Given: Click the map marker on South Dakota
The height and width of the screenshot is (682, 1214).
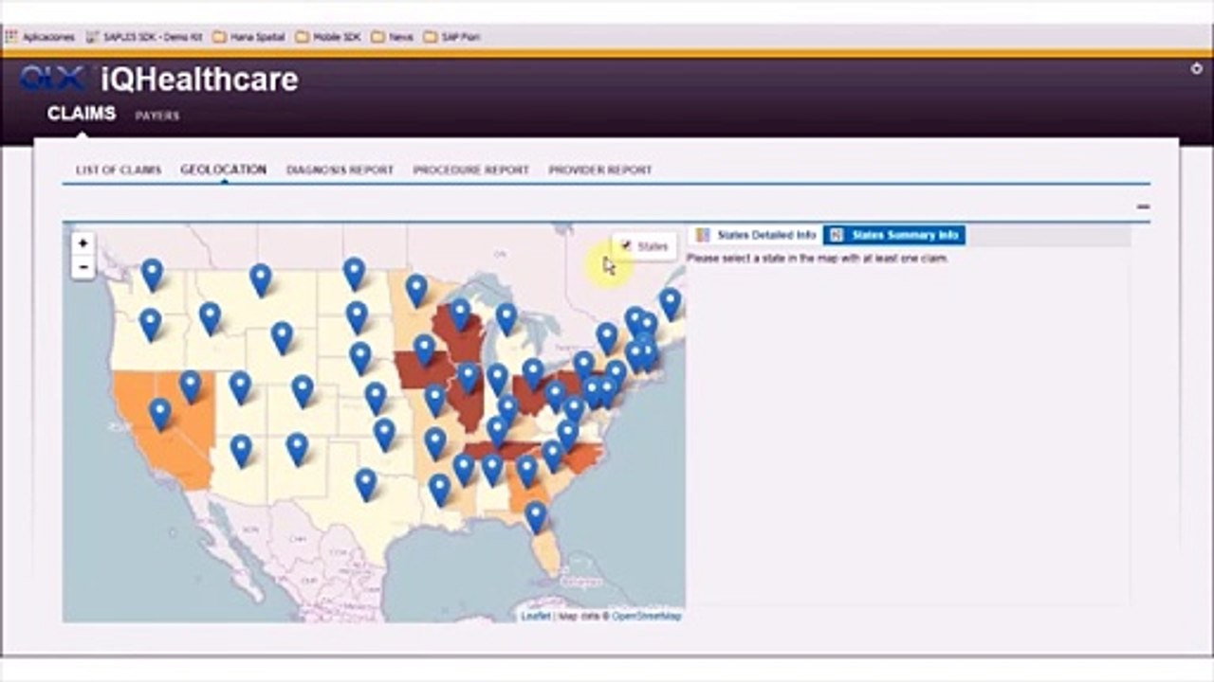Looking at the screenshot, I should tap(357, 316).
